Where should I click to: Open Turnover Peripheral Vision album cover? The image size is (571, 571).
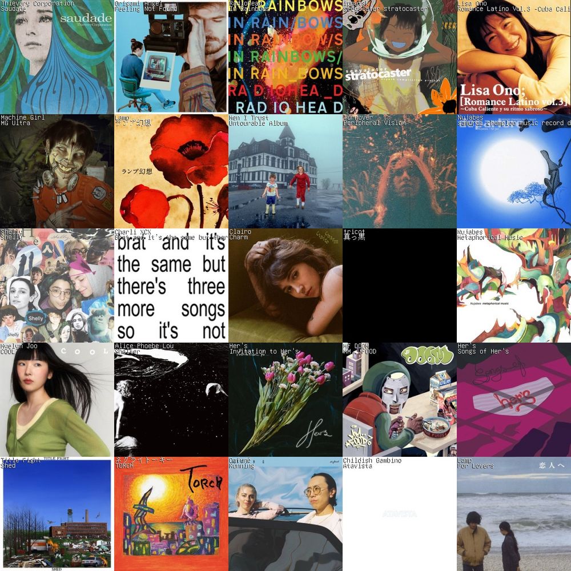pos(400,171)
